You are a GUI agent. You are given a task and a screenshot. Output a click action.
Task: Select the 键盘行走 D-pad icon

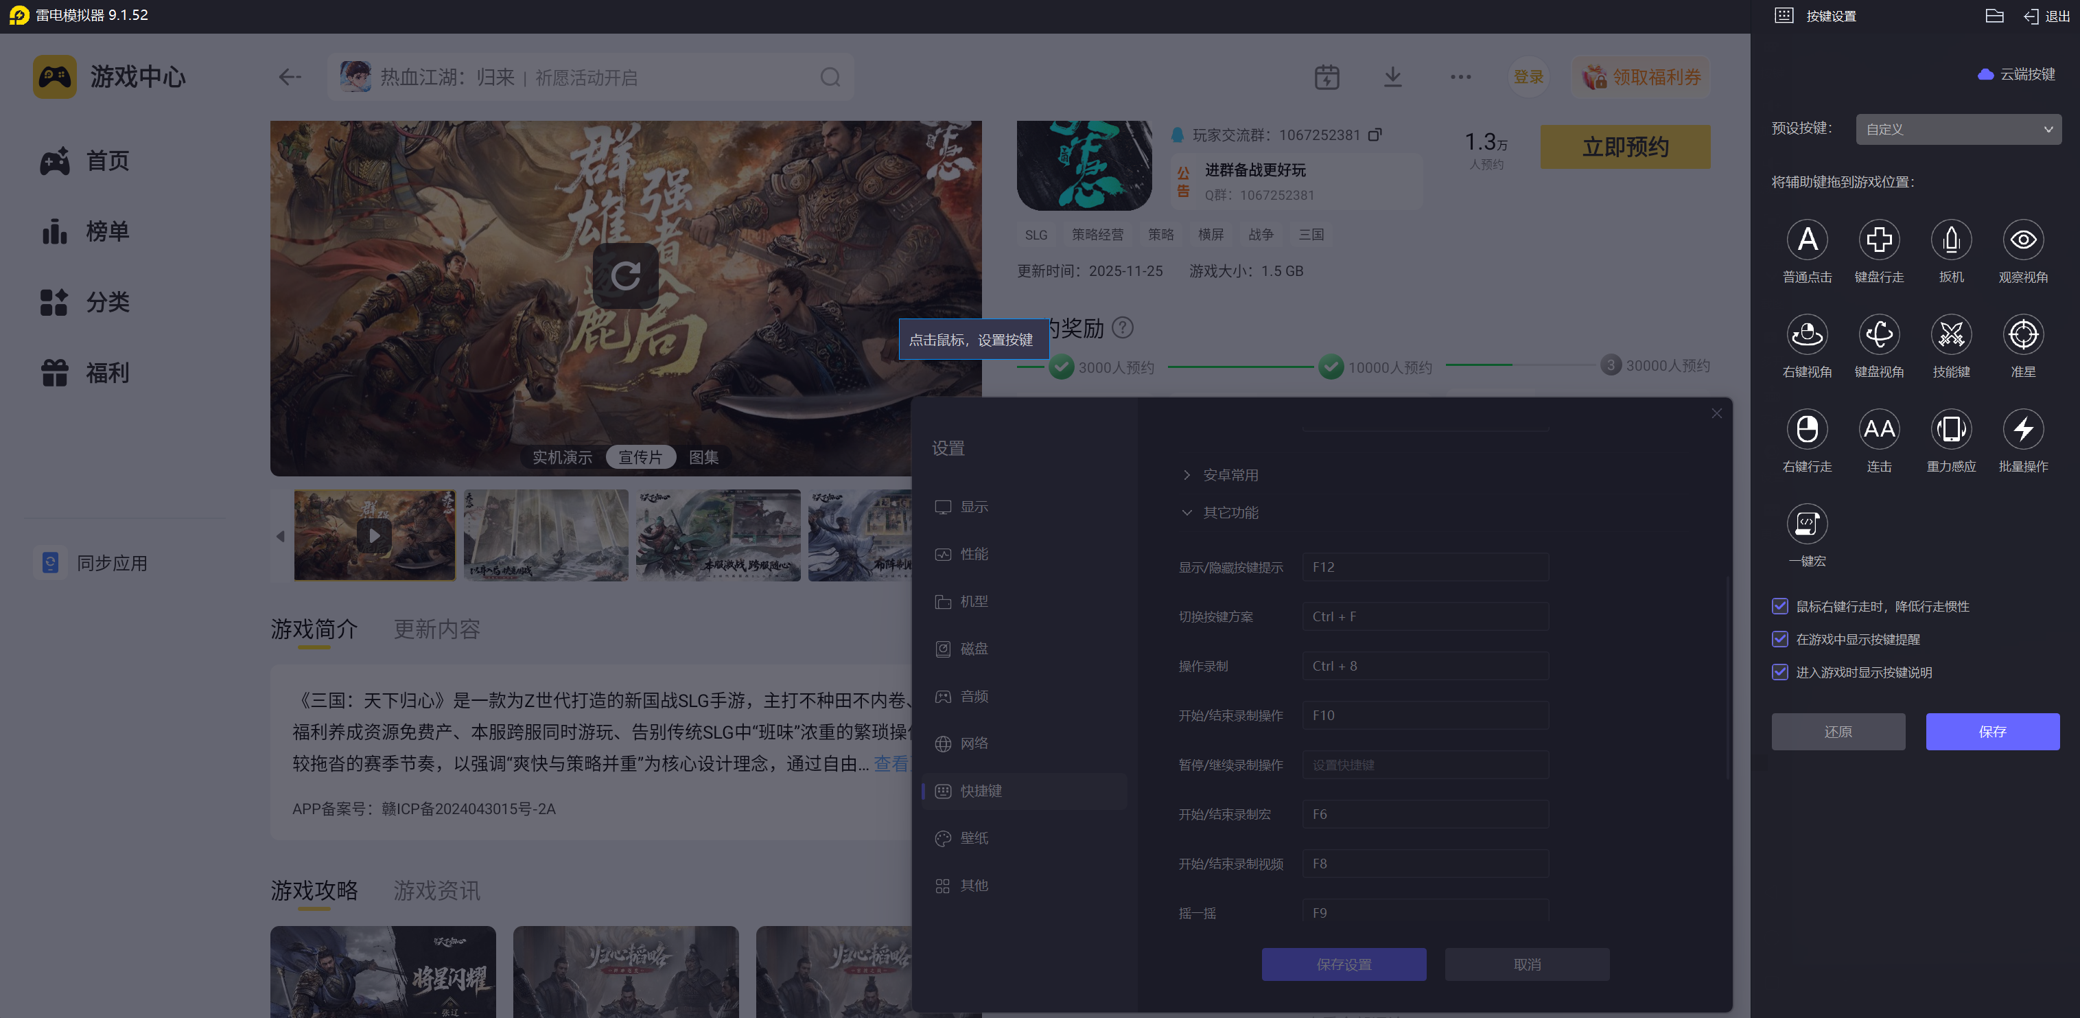coord(1878,240)
